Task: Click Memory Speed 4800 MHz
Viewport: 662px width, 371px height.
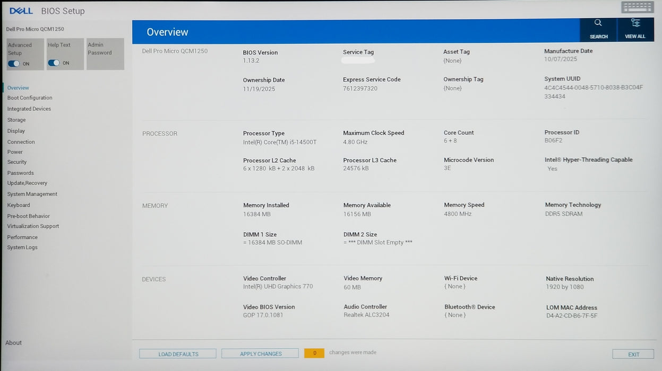Action: pyautogui.click(x=458, y=214)
